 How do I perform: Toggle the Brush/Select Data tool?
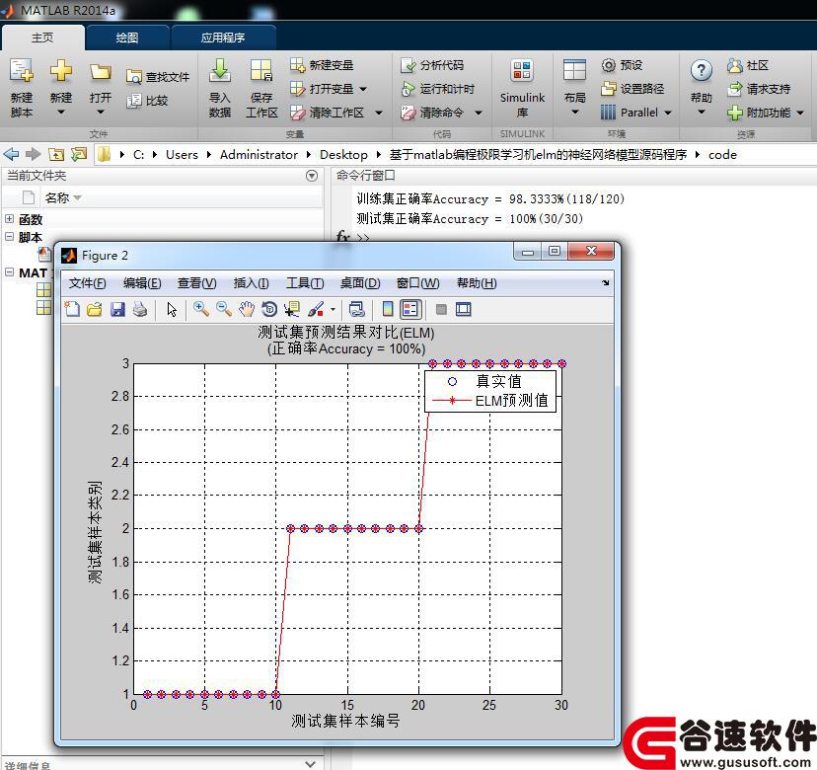pos(316,309)
